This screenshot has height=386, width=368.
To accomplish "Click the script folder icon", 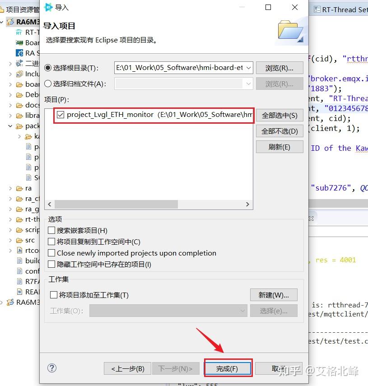I will pos(19,230).
